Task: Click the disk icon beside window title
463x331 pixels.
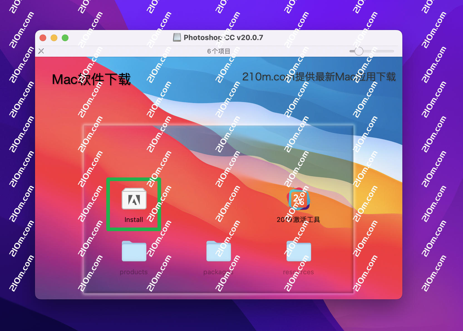Action: point(177,37)
